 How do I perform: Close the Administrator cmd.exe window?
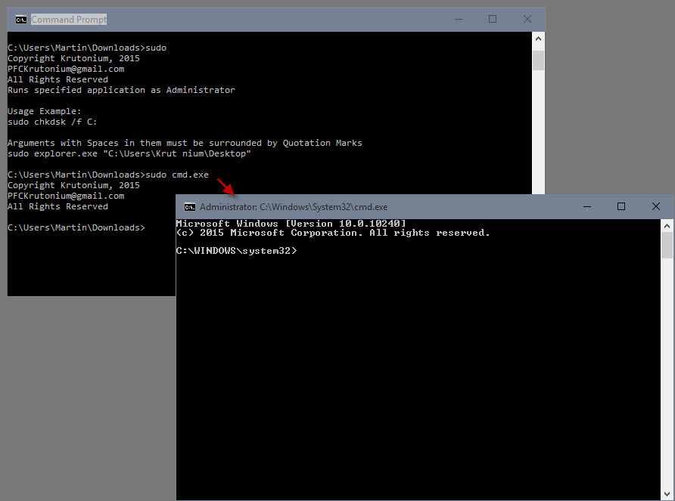coord(655,207)
